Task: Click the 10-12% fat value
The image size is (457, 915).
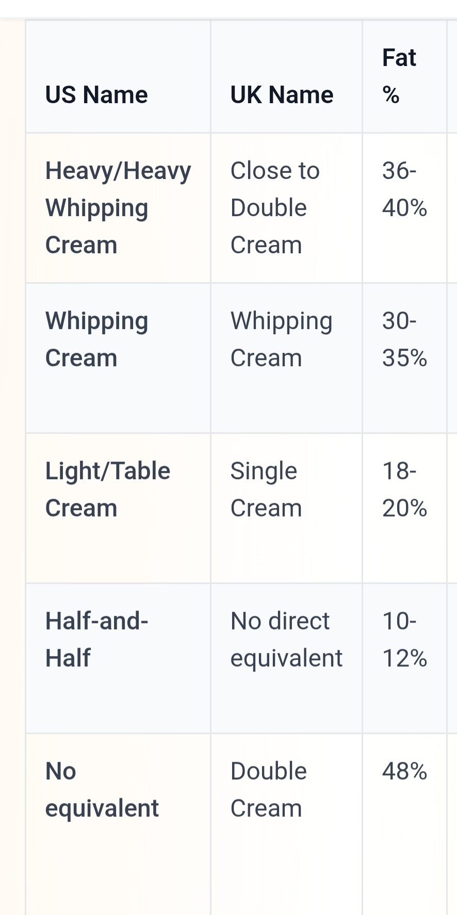Action: click(x=404, y=640)
